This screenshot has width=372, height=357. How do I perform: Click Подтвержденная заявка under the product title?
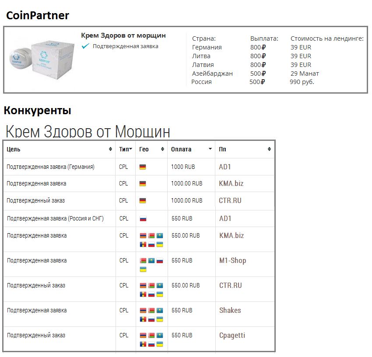tap(125, 46)
